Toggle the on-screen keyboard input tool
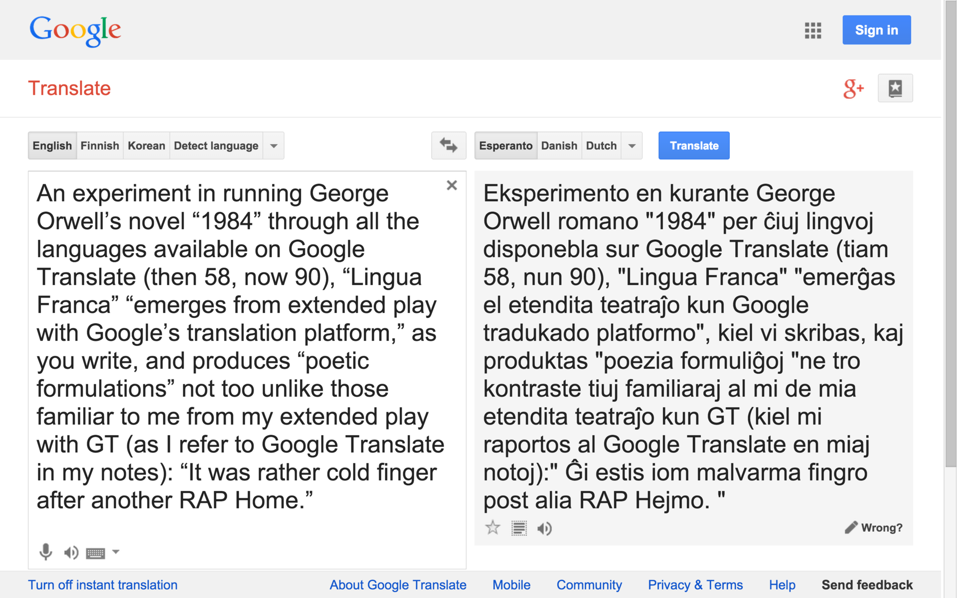This screenshot has width=957, height=598. (95, 553)
